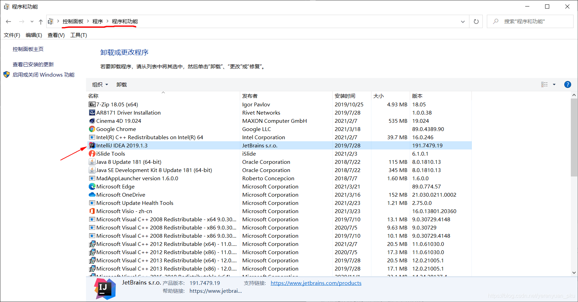
Task: Expand chevron after 程序 breadcrumb
Action: pyautogui.click(x=108, y=21)
